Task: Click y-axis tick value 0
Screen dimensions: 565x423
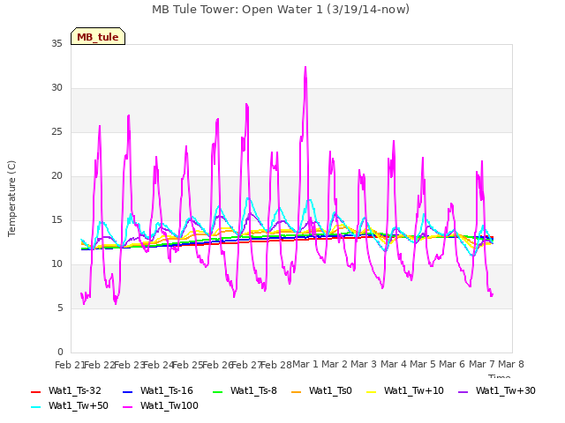Action: click(60, 352)
